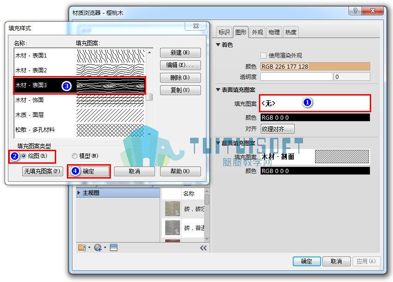Collapse the 截面填充图案 section
Image resolution: width=393 pixels, height=282 pixels.
[218, 143]
